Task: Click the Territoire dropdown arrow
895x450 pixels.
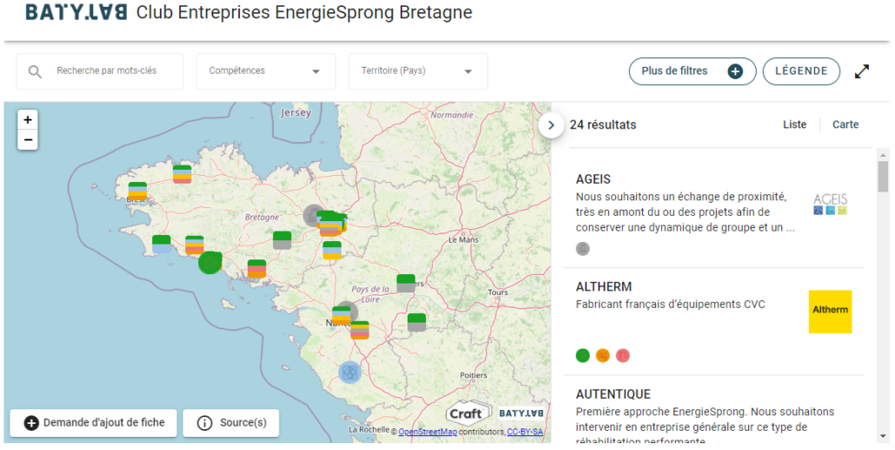Action: tap(468, 72)
